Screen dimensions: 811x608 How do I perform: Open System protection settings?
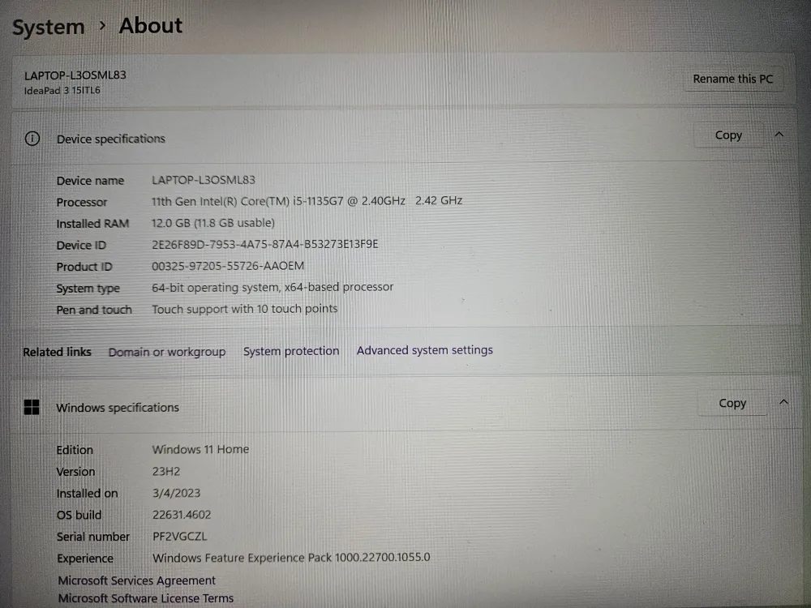click(291, 351)
